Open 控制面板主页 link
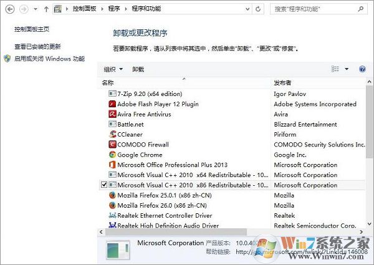Image resolution: width=374 pixels, height=265 pixels. click(x=32, y=29)
